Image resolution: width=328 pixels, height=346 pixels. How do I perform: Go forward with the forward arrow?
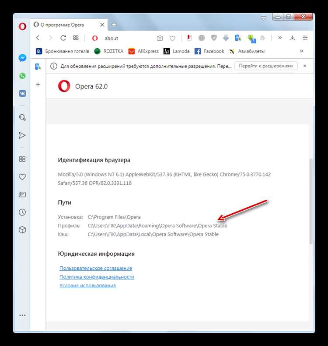pyautogui.click(x=50, y=38)
